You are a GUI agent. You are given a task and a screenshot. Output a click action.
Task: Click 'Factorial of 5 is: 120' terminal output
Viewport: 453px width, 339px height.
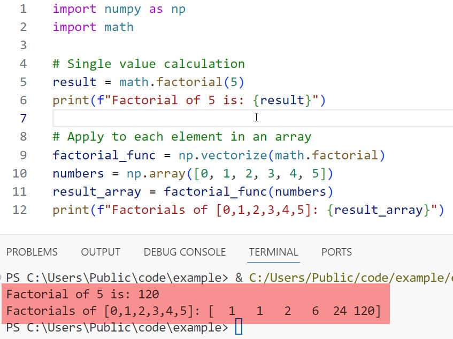click(82, 294)
